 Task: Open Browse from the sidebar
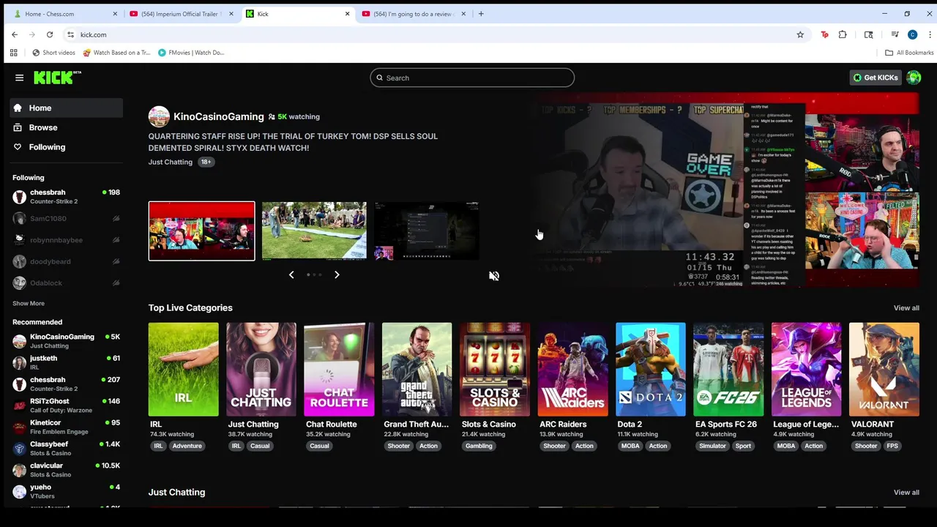tap(67, 127)
